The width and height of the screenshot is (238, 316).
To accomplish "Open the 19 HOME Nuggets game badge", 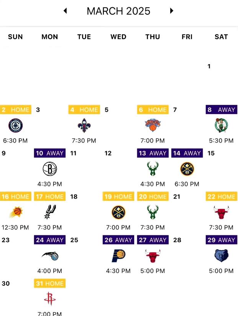I will (118, 197).
